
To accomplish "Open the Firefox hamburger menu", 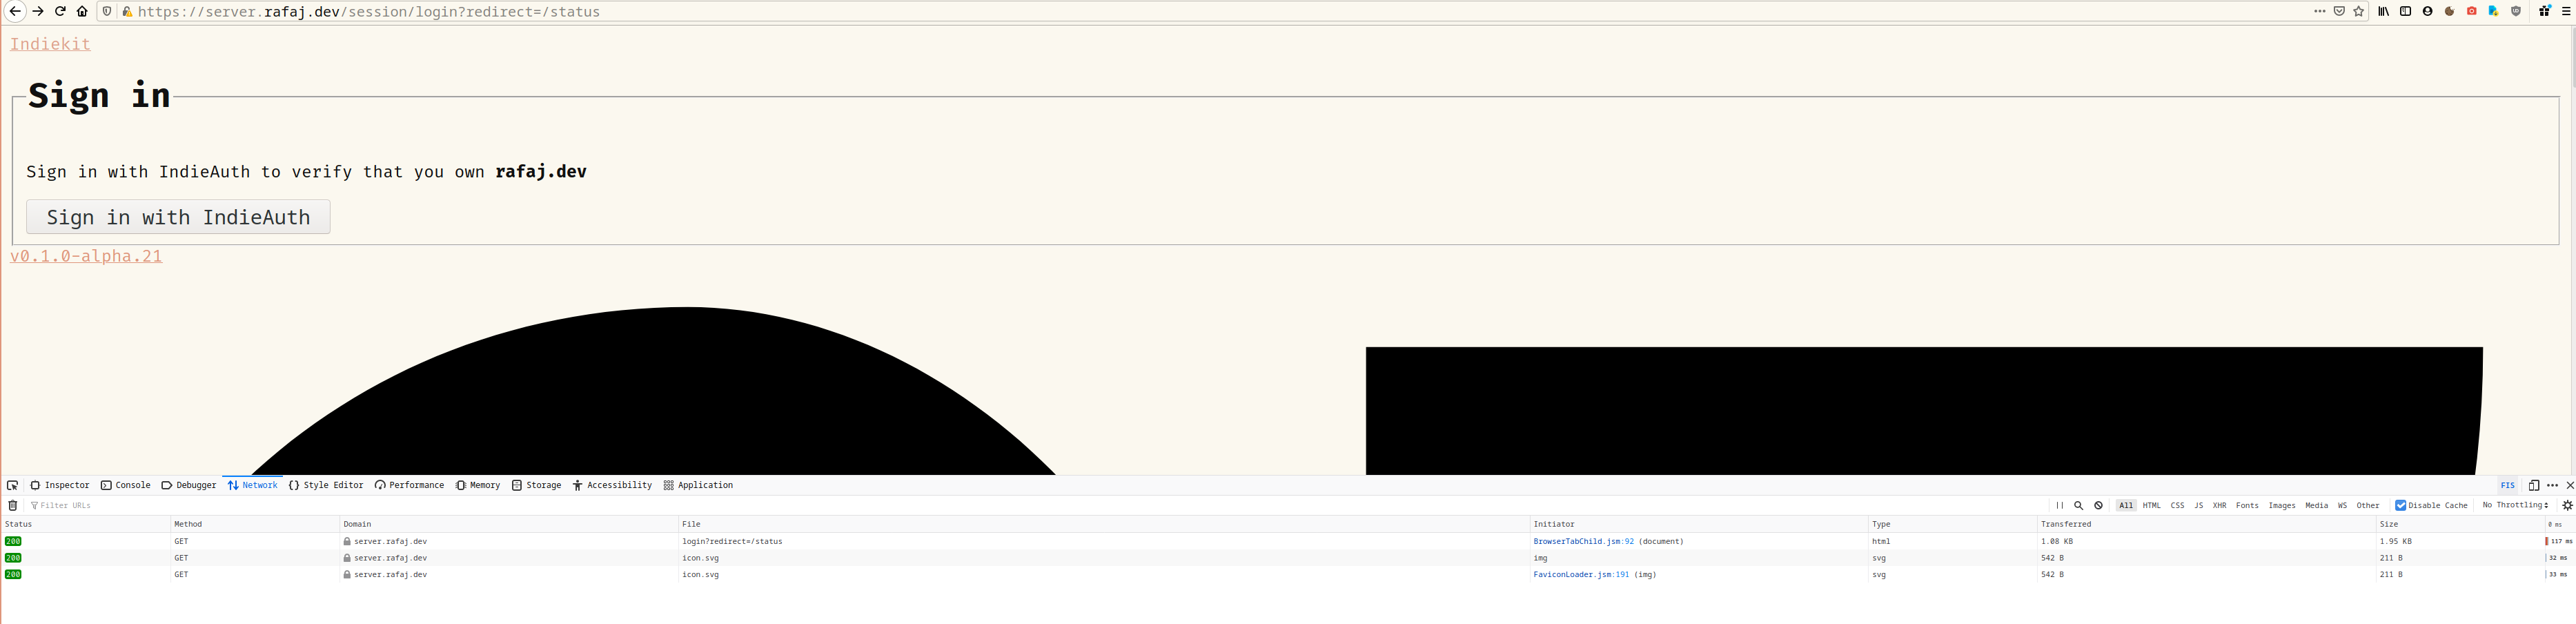I will 2568,11.
